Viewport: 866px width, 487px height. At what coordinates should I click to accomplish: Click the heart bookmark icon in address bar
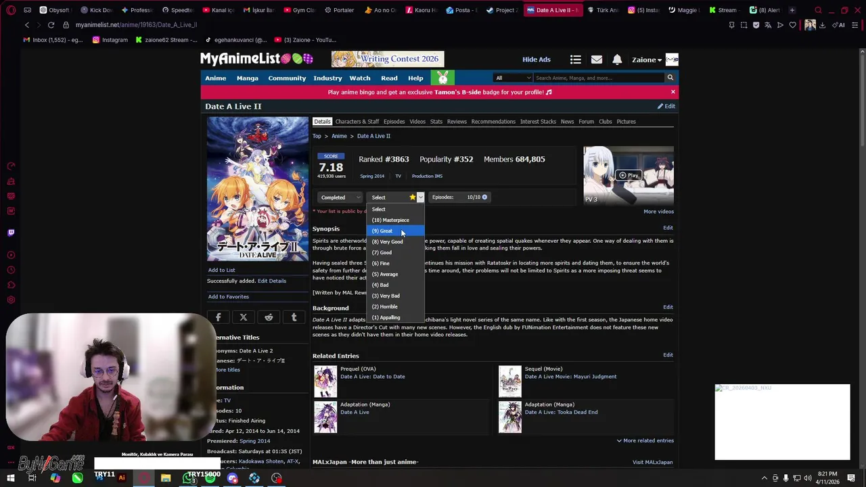[792, 25]
